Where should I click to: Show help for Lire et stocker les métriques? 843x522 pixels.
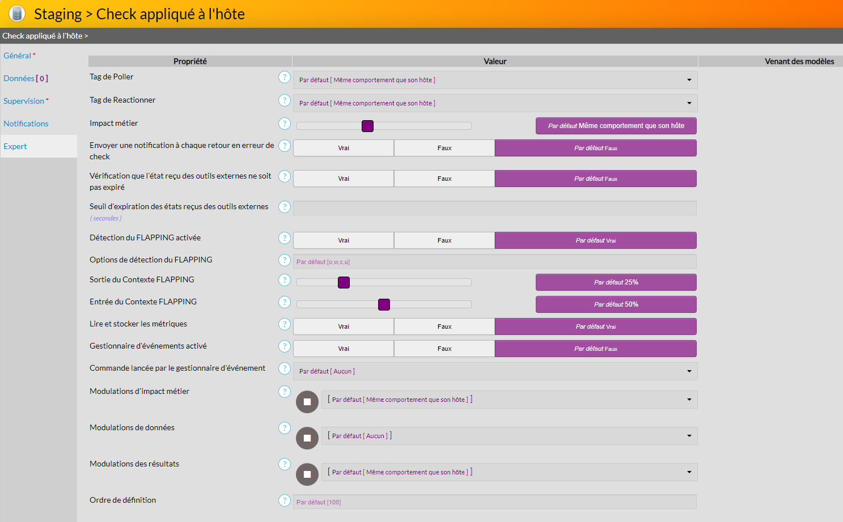(x=285, y=324)
